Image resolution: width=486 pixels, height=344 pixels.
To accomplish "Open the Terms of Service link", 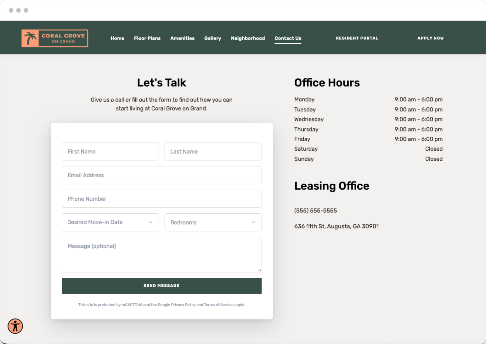I will click(x=219, y=305).
